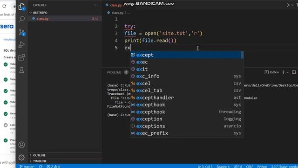Change line ending via CRLF item
This screenshot has width=298, height=168.
(x=250, y=166)
